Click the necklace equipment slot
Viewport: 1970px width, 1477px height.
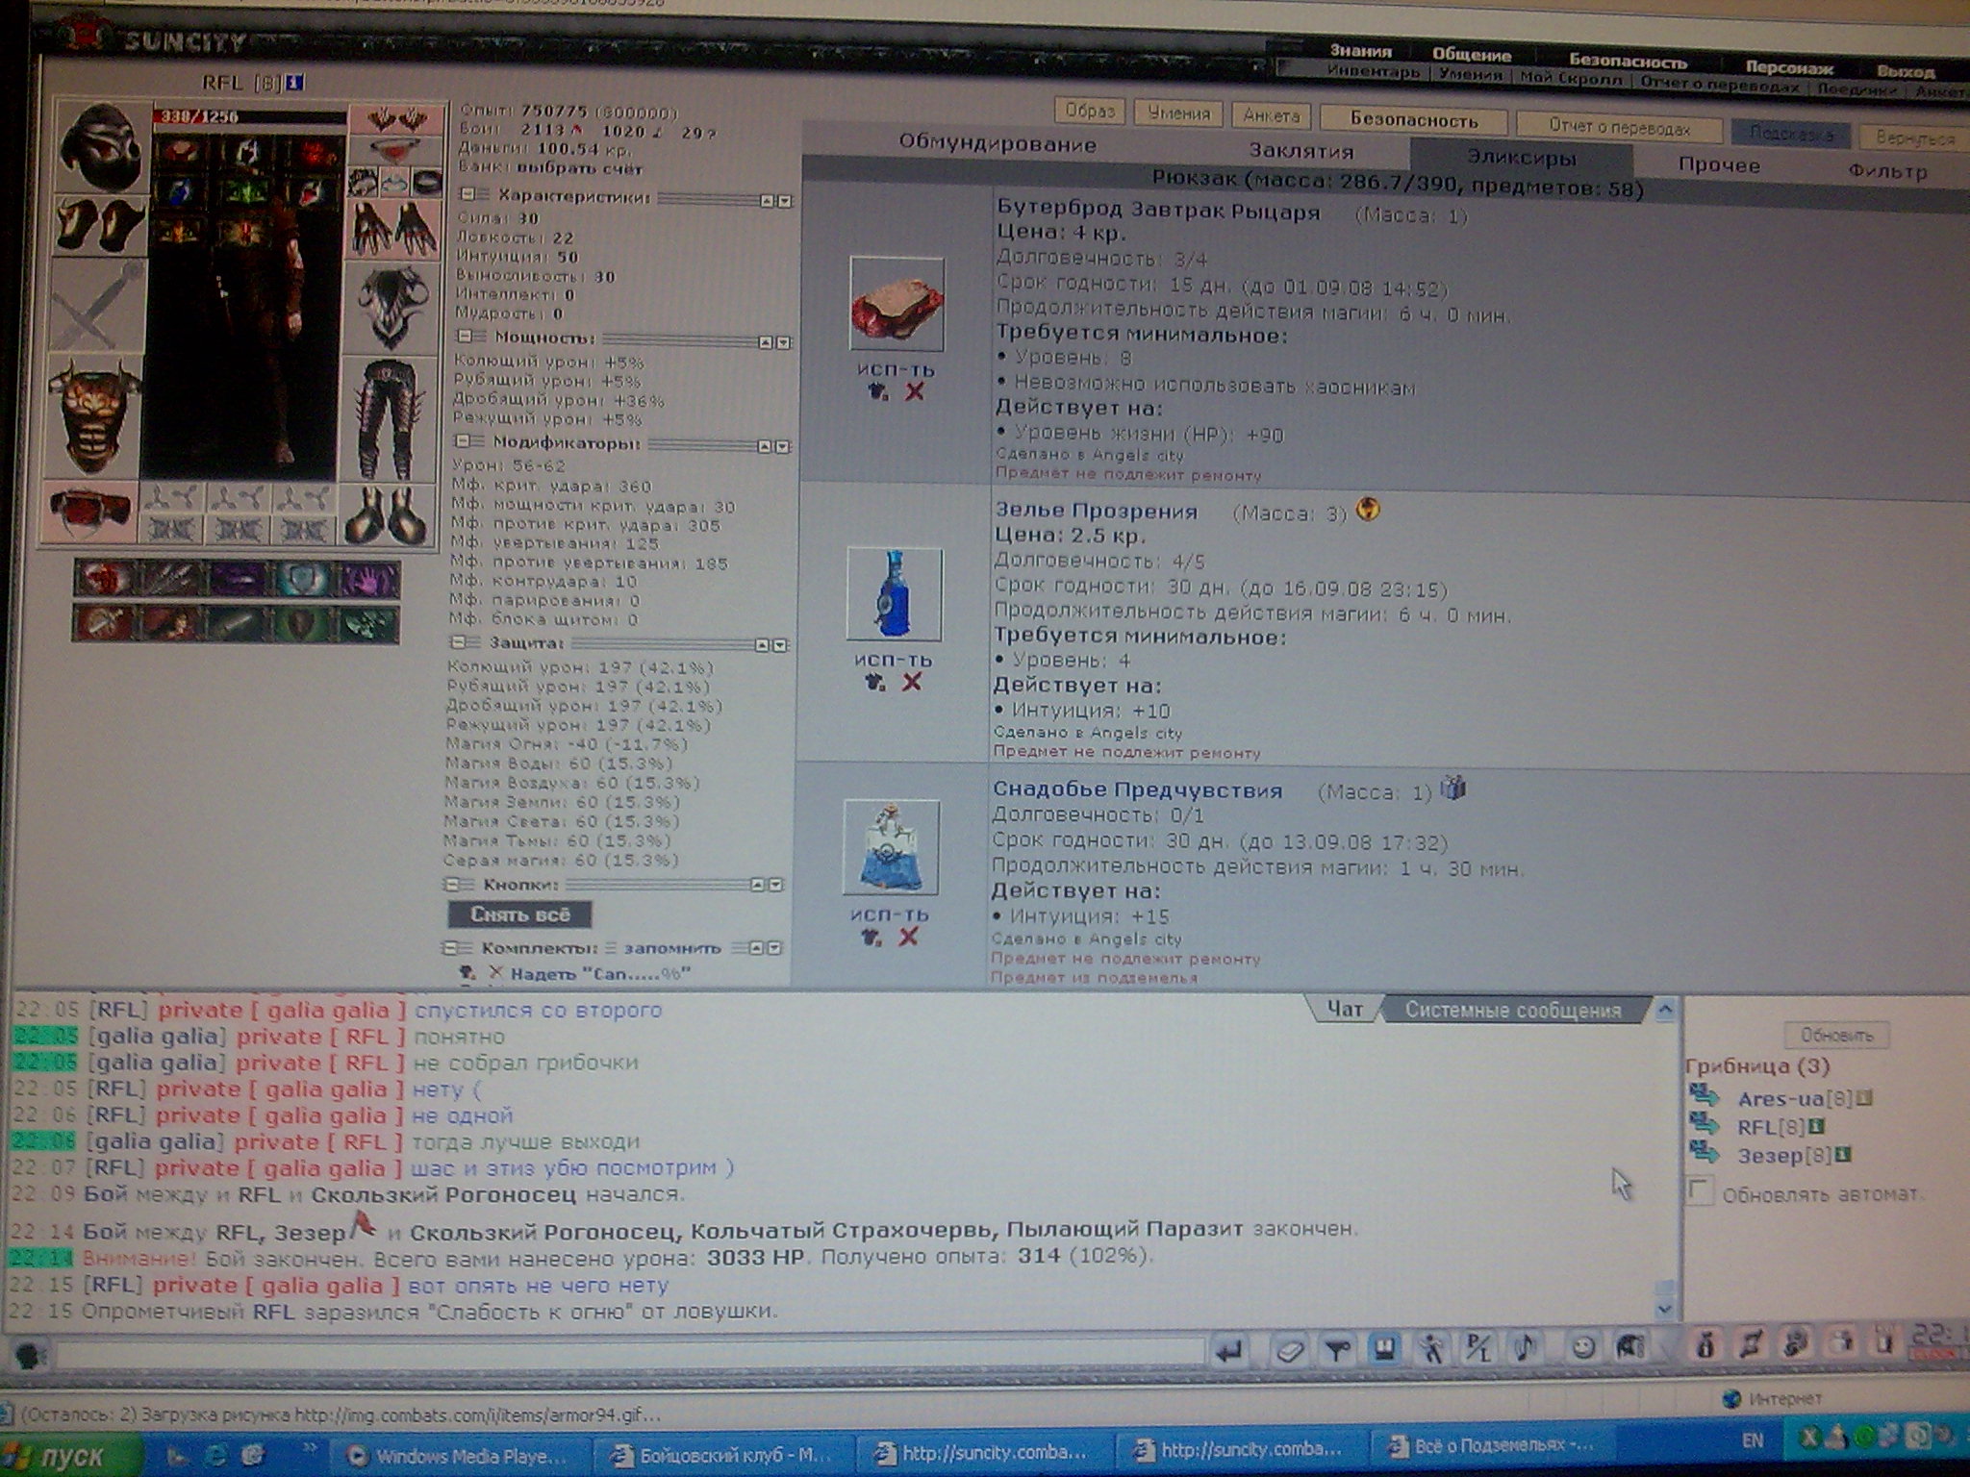pos(394,151)
